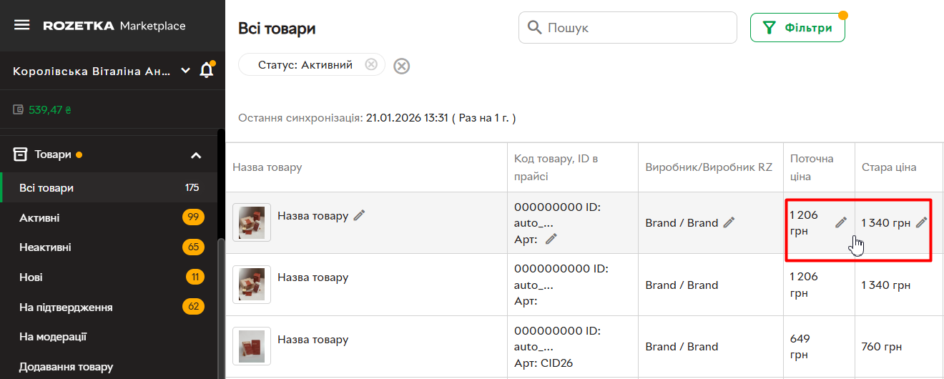Click the Пошук search field
Screen dimensions: 944x379
pyautogui.click(x=636, y=28)
